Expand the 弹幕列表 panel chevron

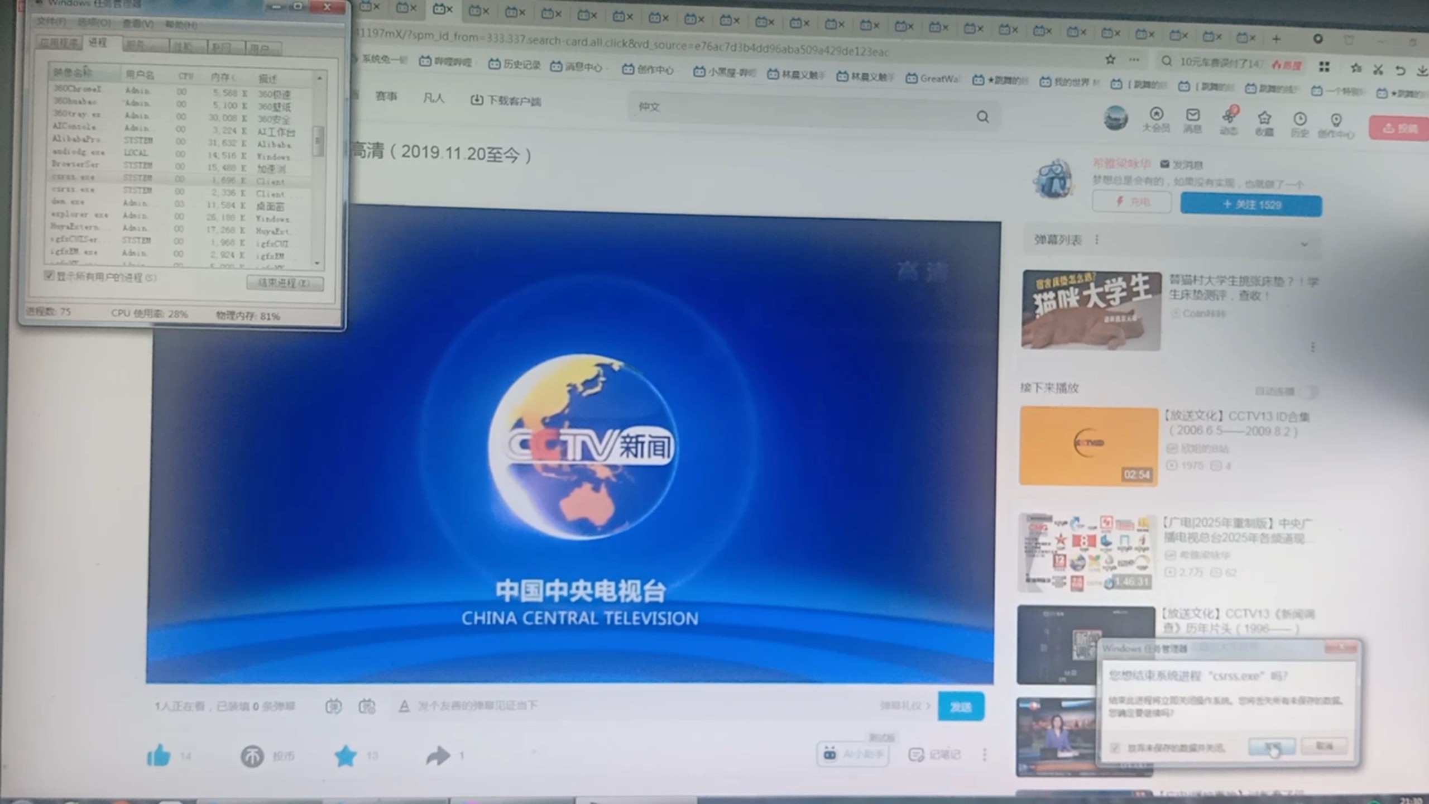click(x=1305, y=244)
